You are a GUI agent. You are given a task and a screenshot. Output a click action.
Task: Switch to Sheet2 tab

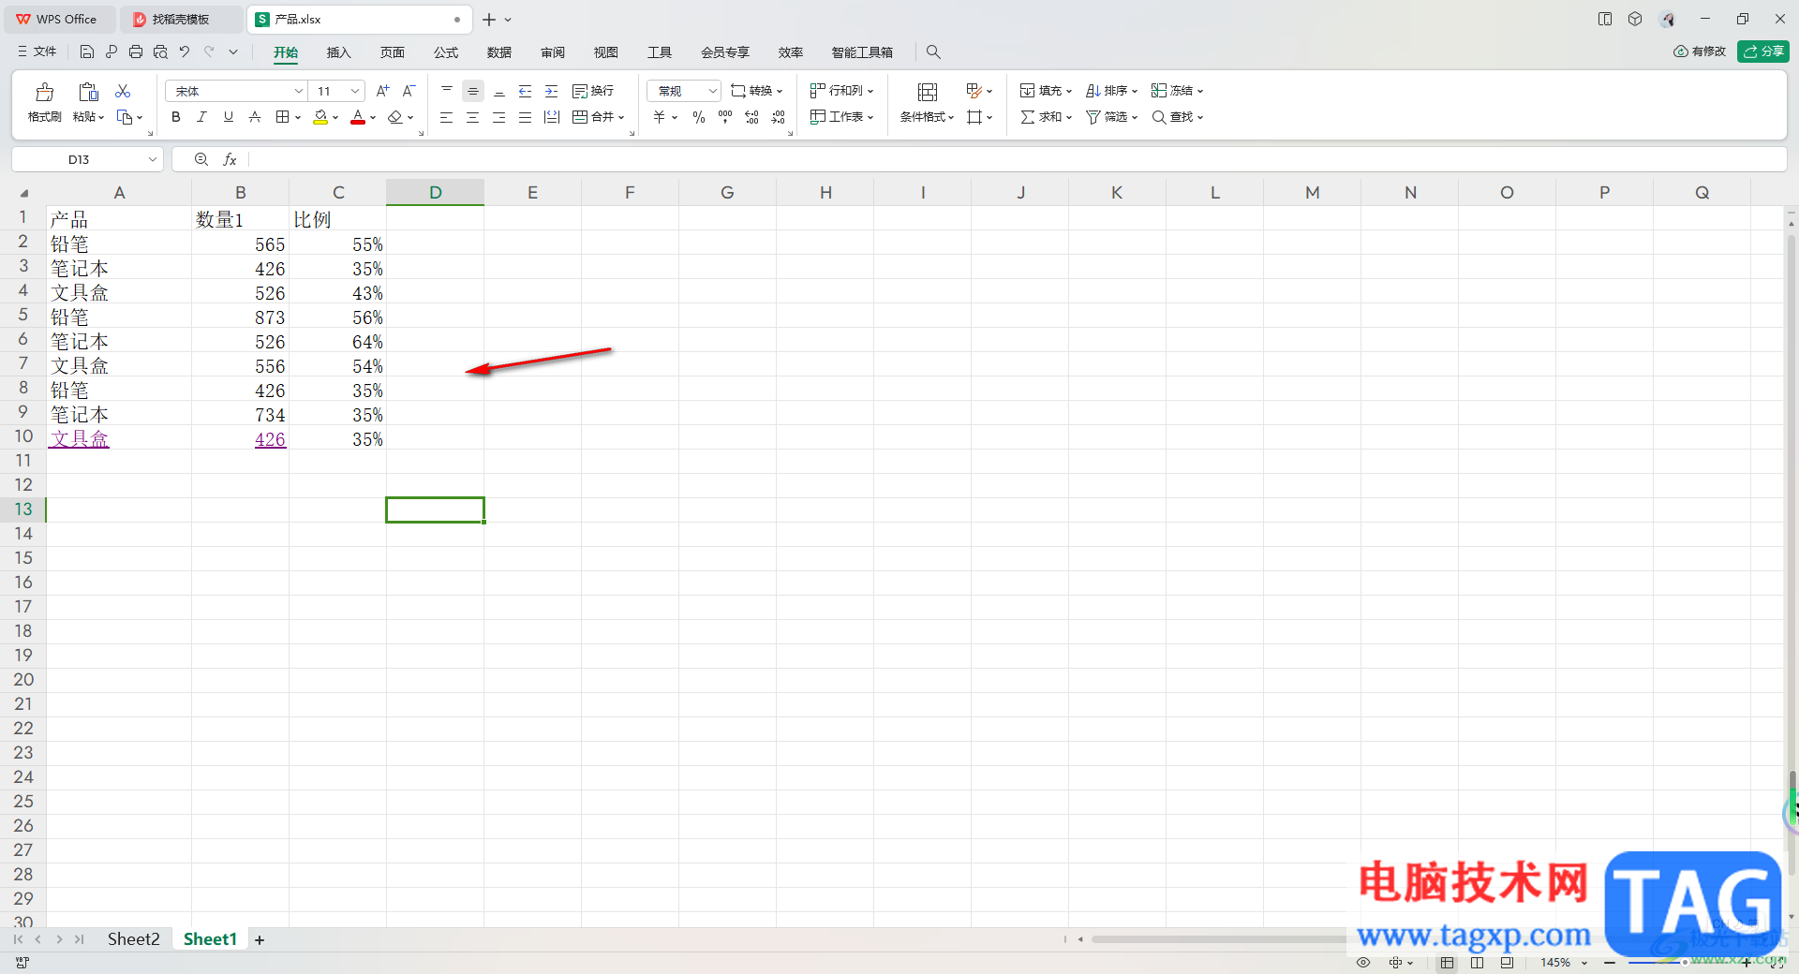[x=133, y=939]
